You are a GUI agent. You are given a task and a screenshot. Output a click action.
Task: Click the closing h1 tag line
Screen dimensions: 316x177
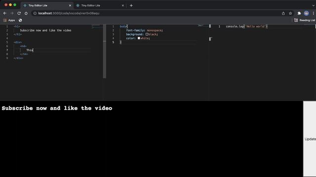pyautogui.click(x=18, y=34)
